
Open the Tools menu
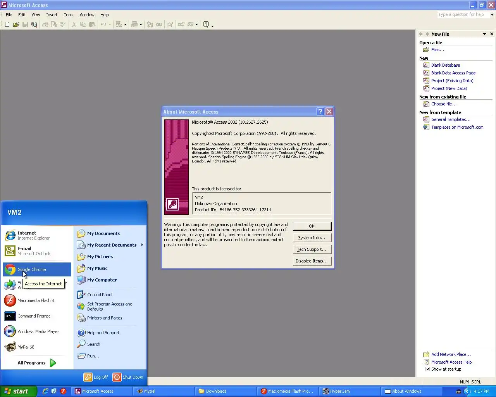point(69,15)
